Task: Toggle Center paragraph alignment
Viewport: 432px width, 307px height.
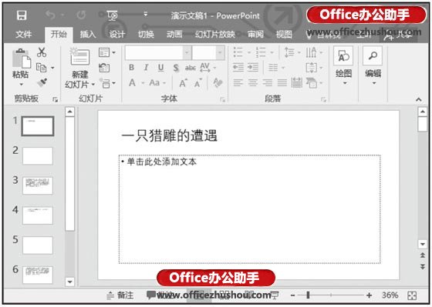Action: [253, 83]
